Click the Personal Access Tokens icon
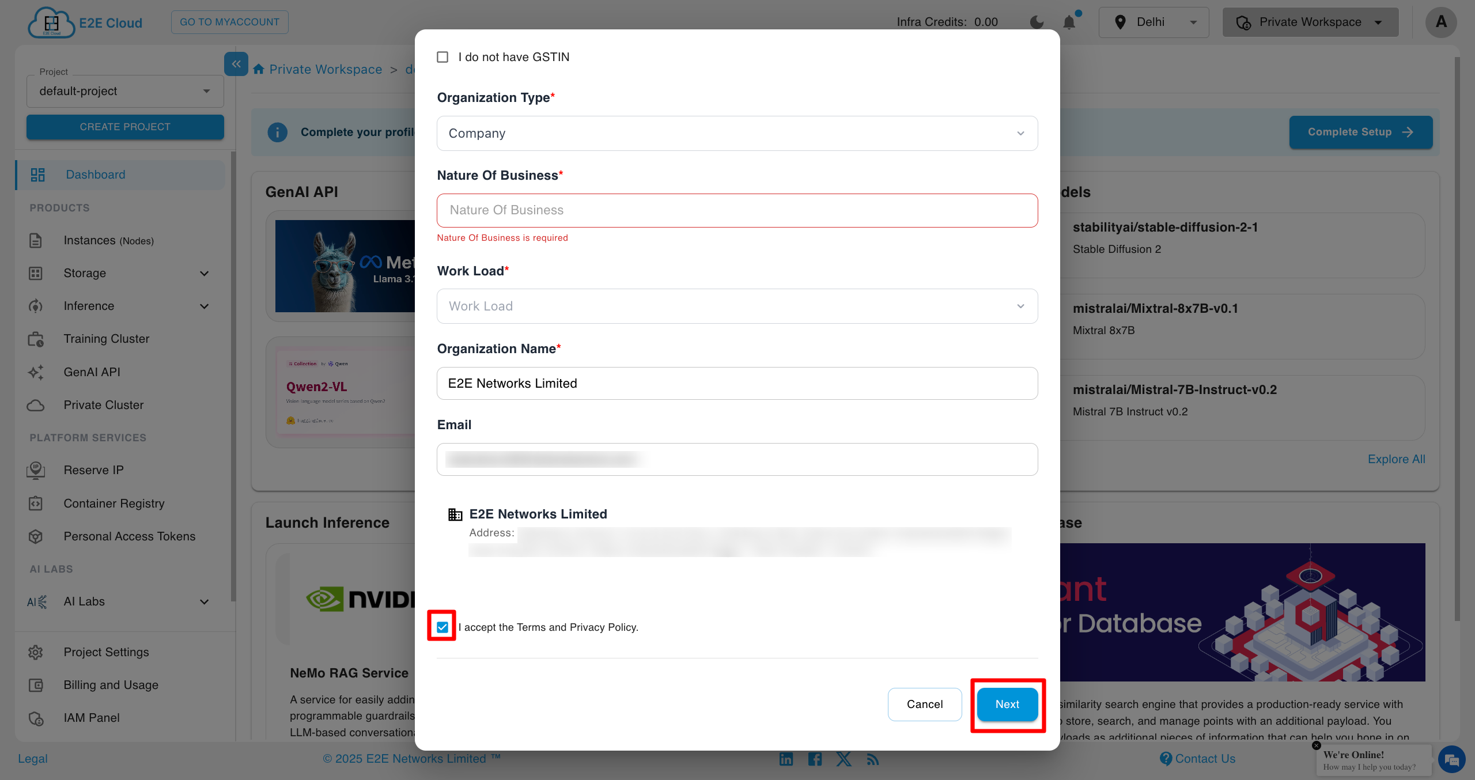The height and width of the screenshot is (780, 1475). point(36,536)
